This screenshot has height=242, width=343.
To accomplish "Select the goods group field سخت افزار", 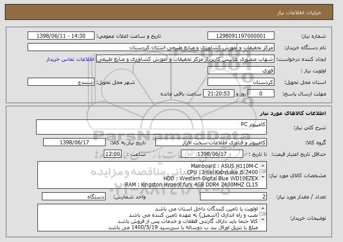I will tap(211, 143).
